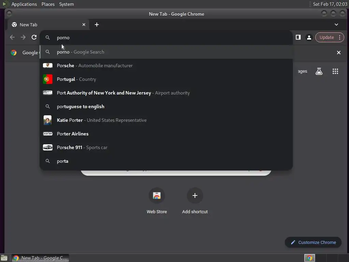This screenshot has width=349, height=262.
Task: Click the Customize Chrome button
Action: click(313, 242)
